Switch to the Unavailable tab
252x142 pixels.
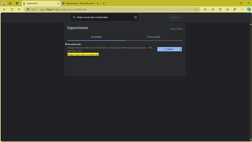point(154,37)
